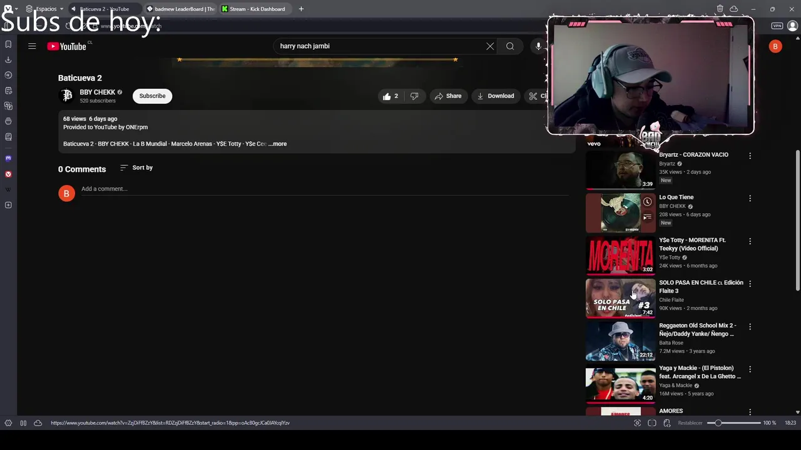Start voice search with microphone
The width and height of the screenshot is (801, 450).
538,46
